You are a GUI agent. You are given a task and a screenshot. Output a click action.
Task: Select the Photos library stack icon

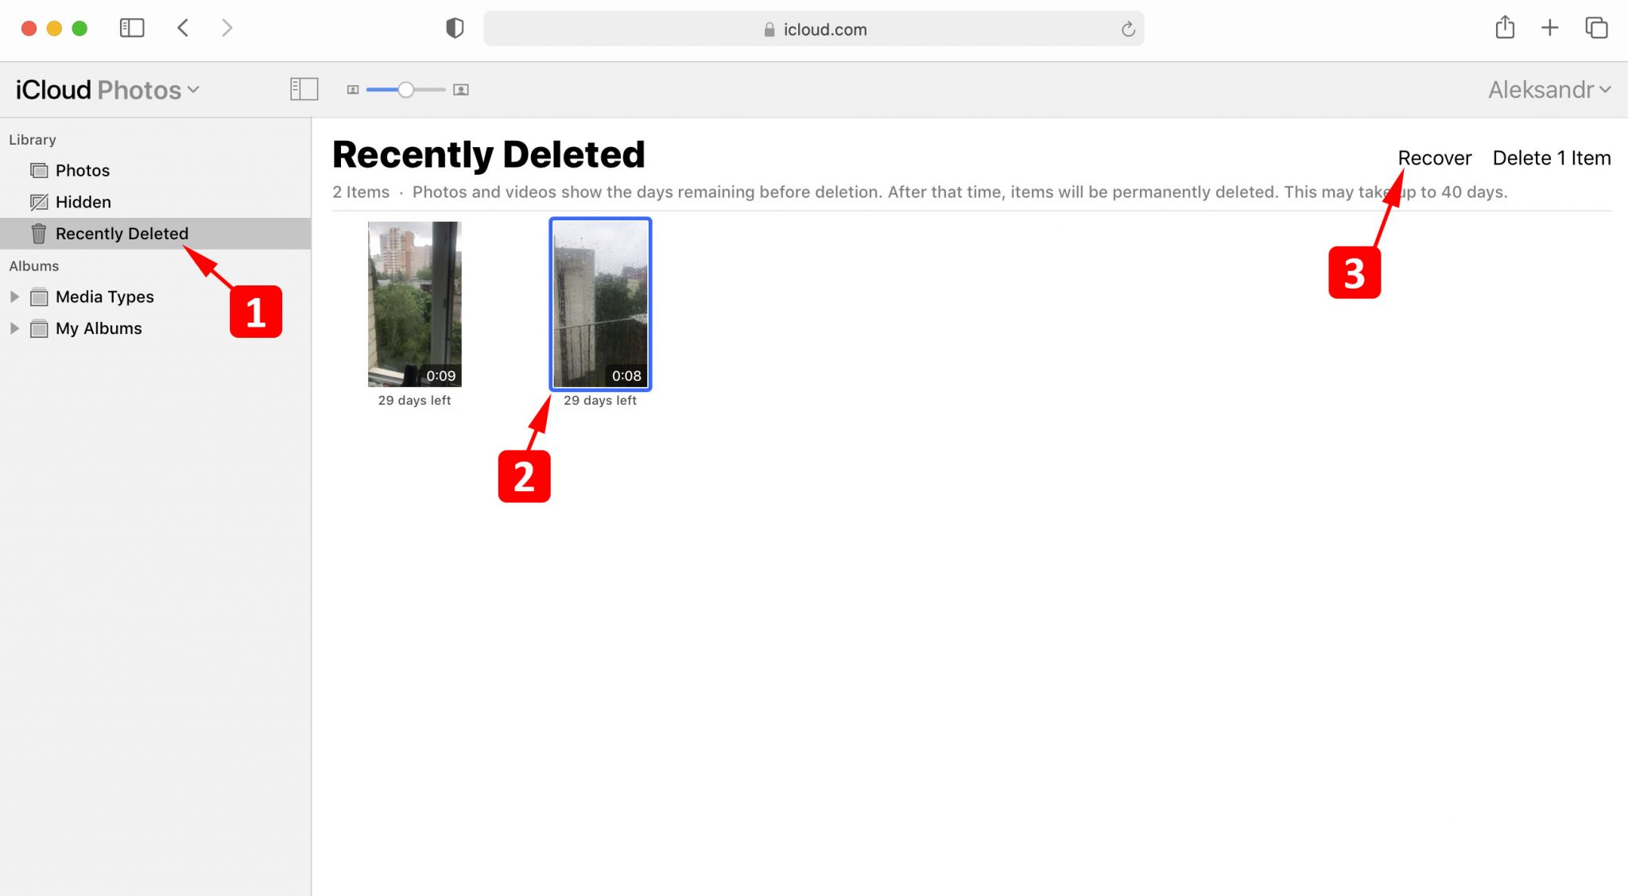point(38,169)
